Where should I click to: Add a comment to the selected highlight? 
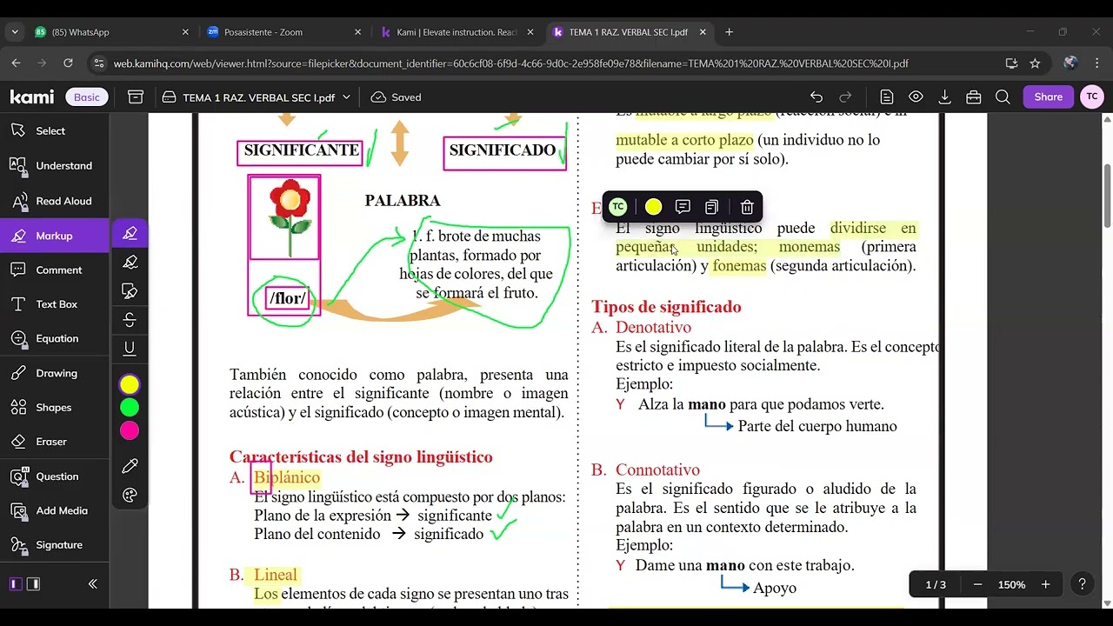click(x=683, y=207)
